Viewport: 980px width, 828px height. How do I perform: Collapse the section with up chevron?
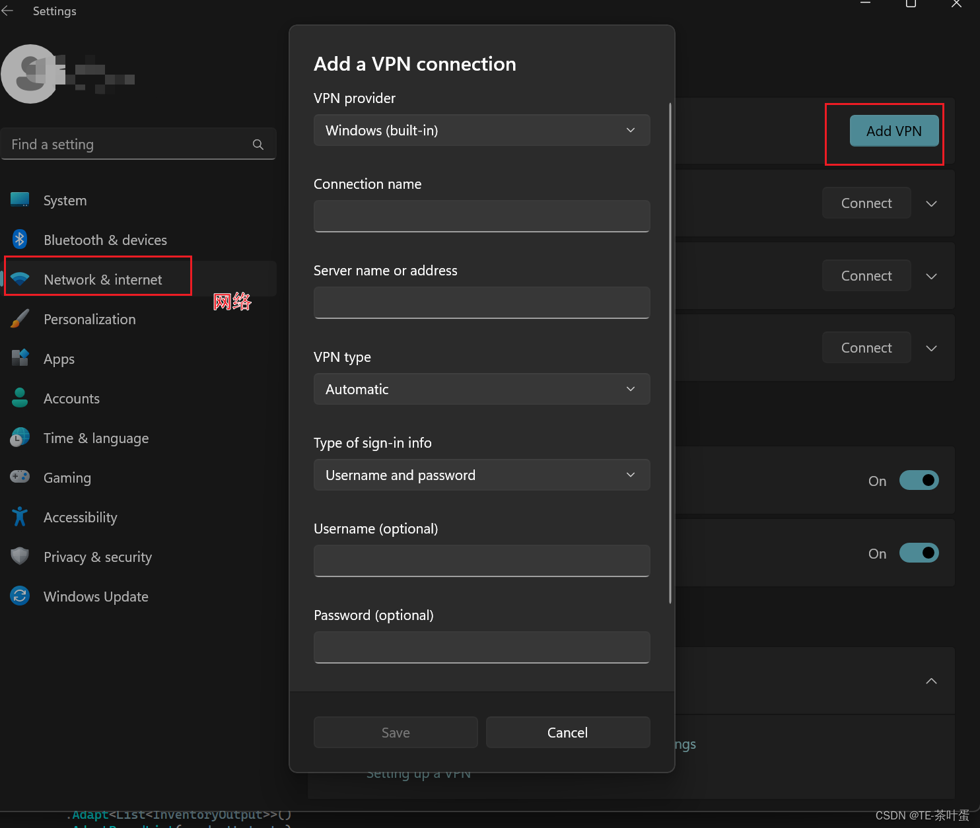(931, 681)
